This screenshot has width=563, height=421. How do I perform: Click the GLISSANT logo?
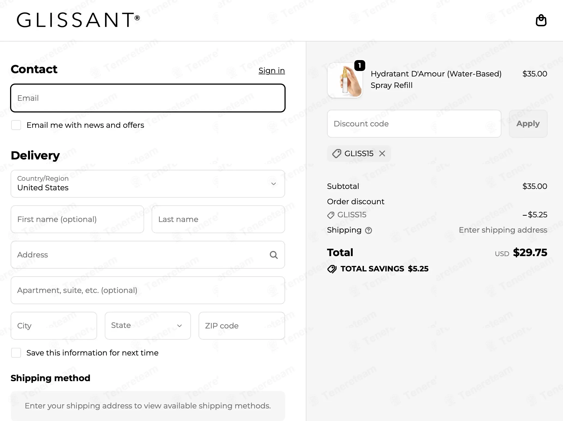[78, 20]
